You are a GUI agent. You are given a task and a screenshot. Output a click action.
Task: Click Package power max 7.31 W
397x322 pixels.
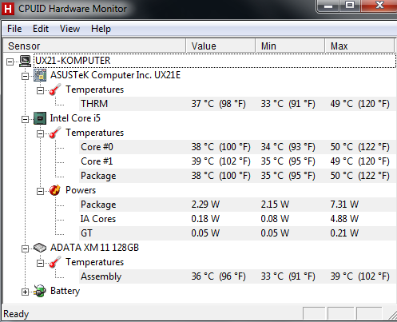click(x=344, y=205)
